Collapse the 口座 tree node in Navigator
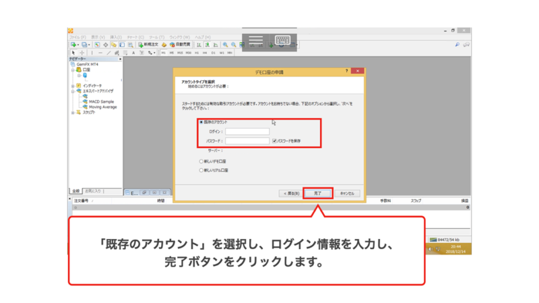The width and height of the screenshot is (539, 303). coord(73,70)
